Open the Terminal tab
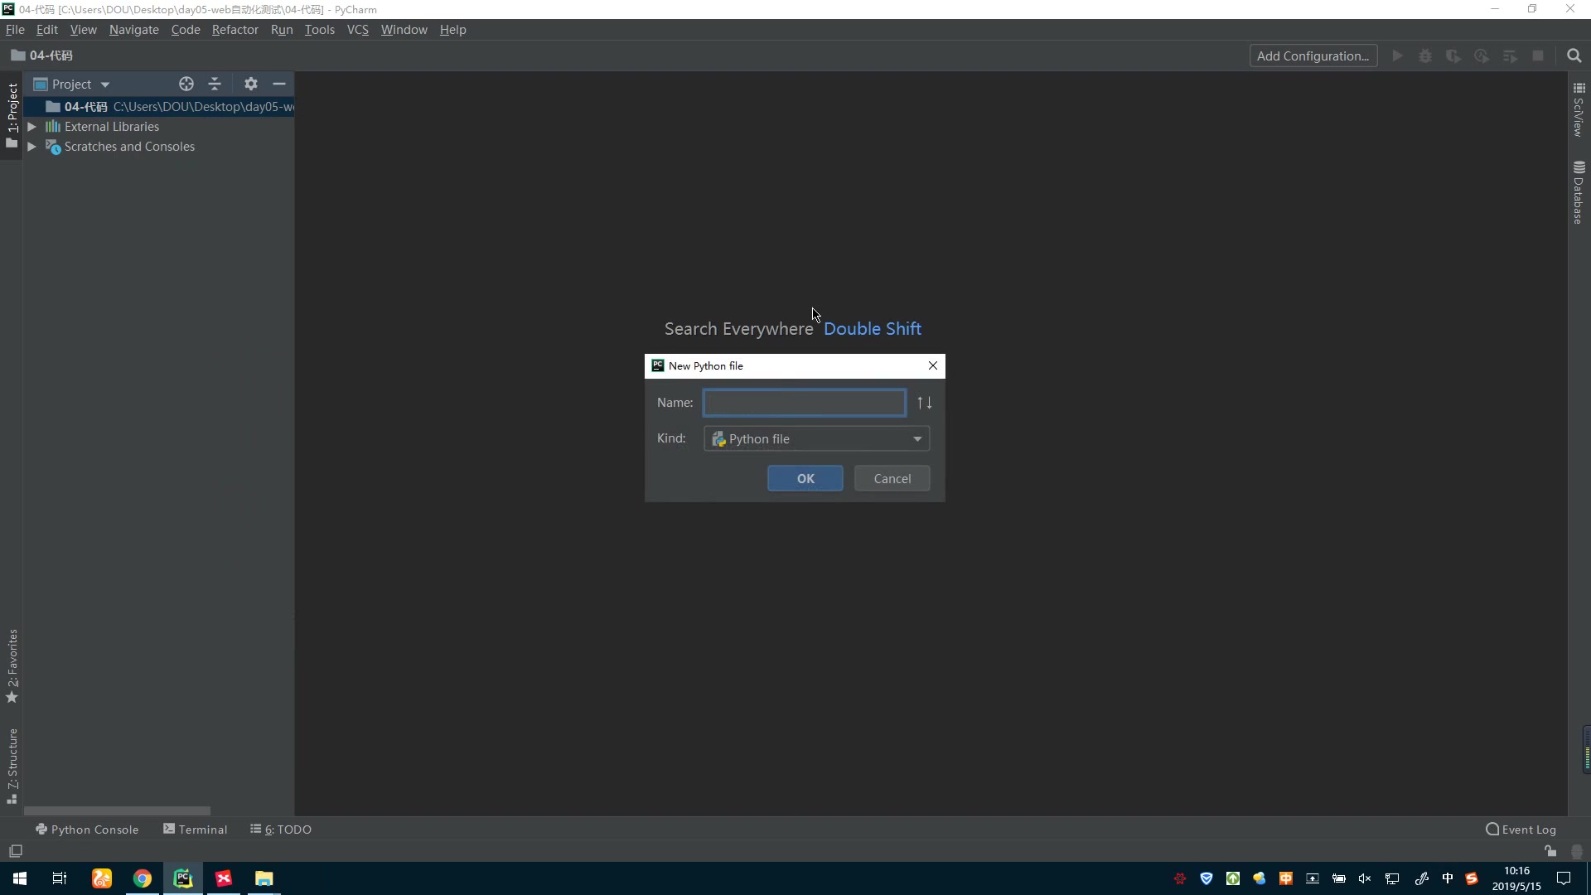 pos(196,830)
